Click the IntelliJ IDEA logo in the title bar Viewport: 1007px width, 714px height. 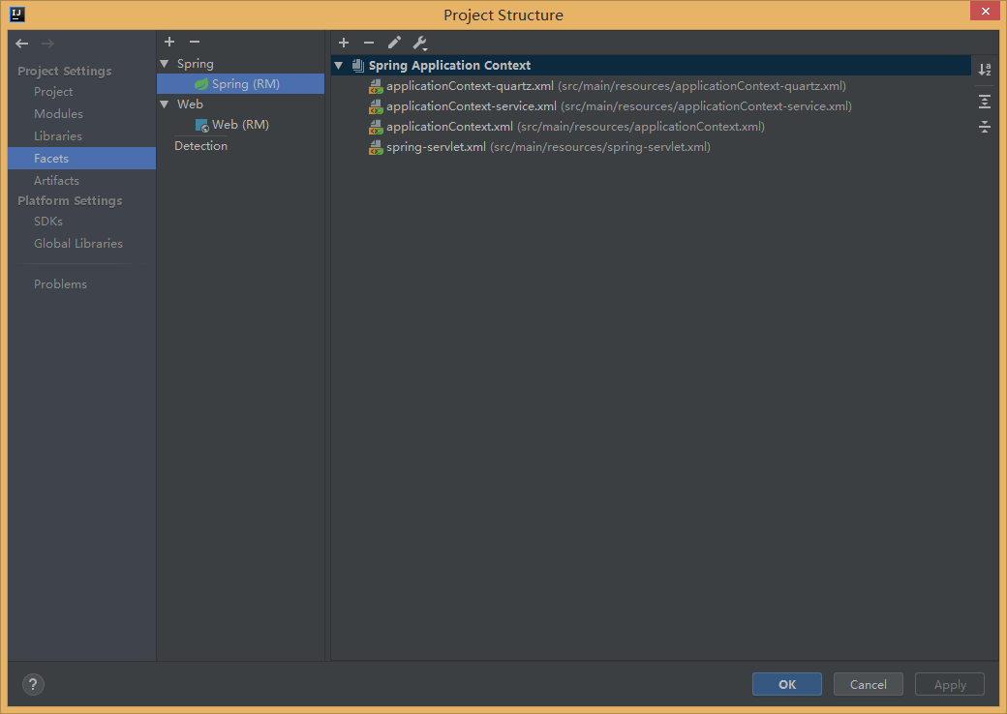(17, 15)
